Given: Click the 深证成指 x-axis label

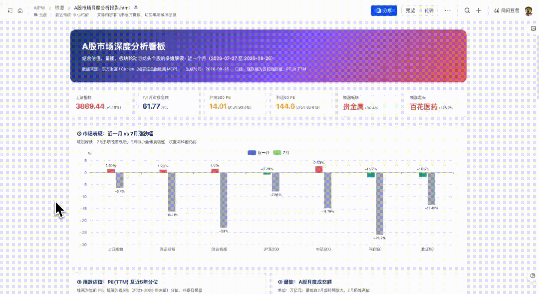Looking at the screenshot, I should coord(167,249).
